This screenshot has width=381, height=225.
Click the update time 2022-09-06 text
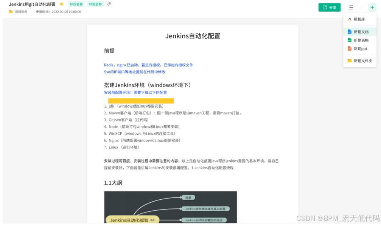[59, 12]
